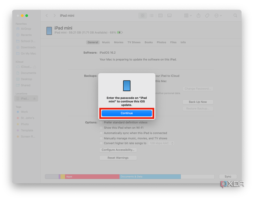Select the St. John's tag
The image size is (254, 198).
26,118
